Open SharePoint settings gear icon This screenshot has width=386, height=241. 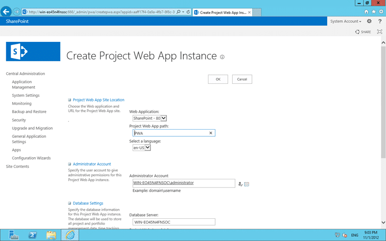[x=369, y=21]
